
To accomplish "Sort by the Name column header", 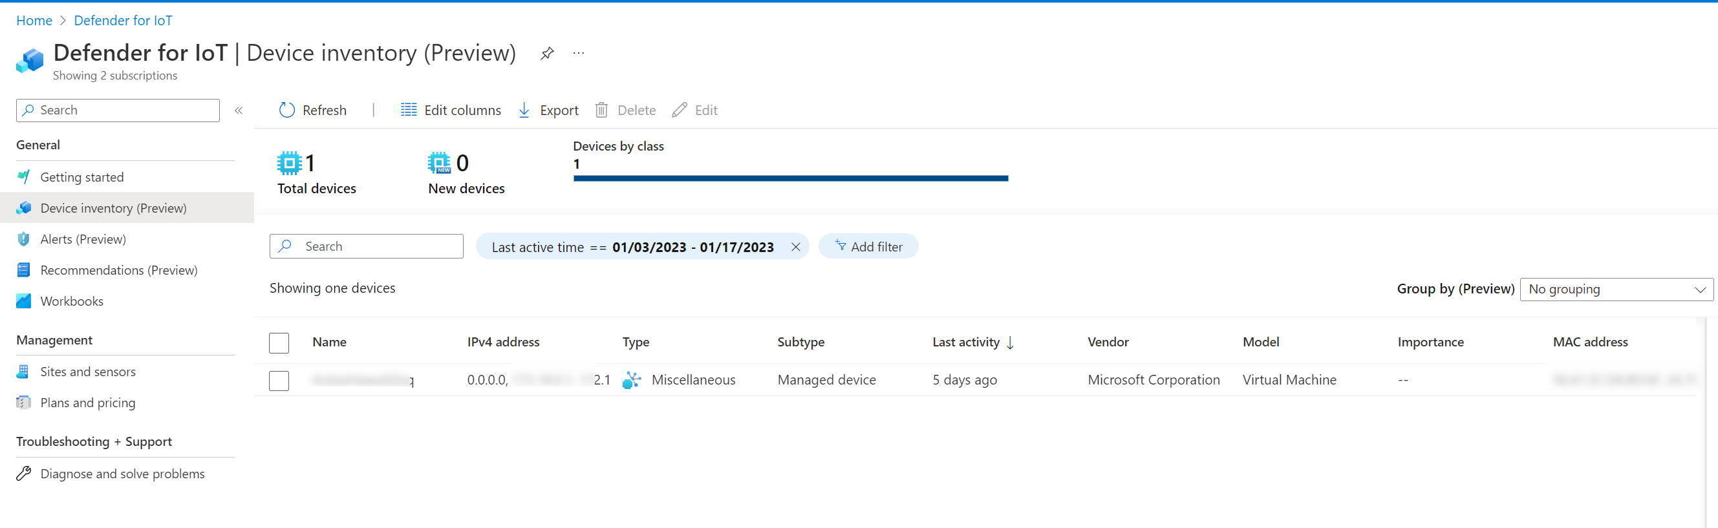I will [x=330, y=342].
